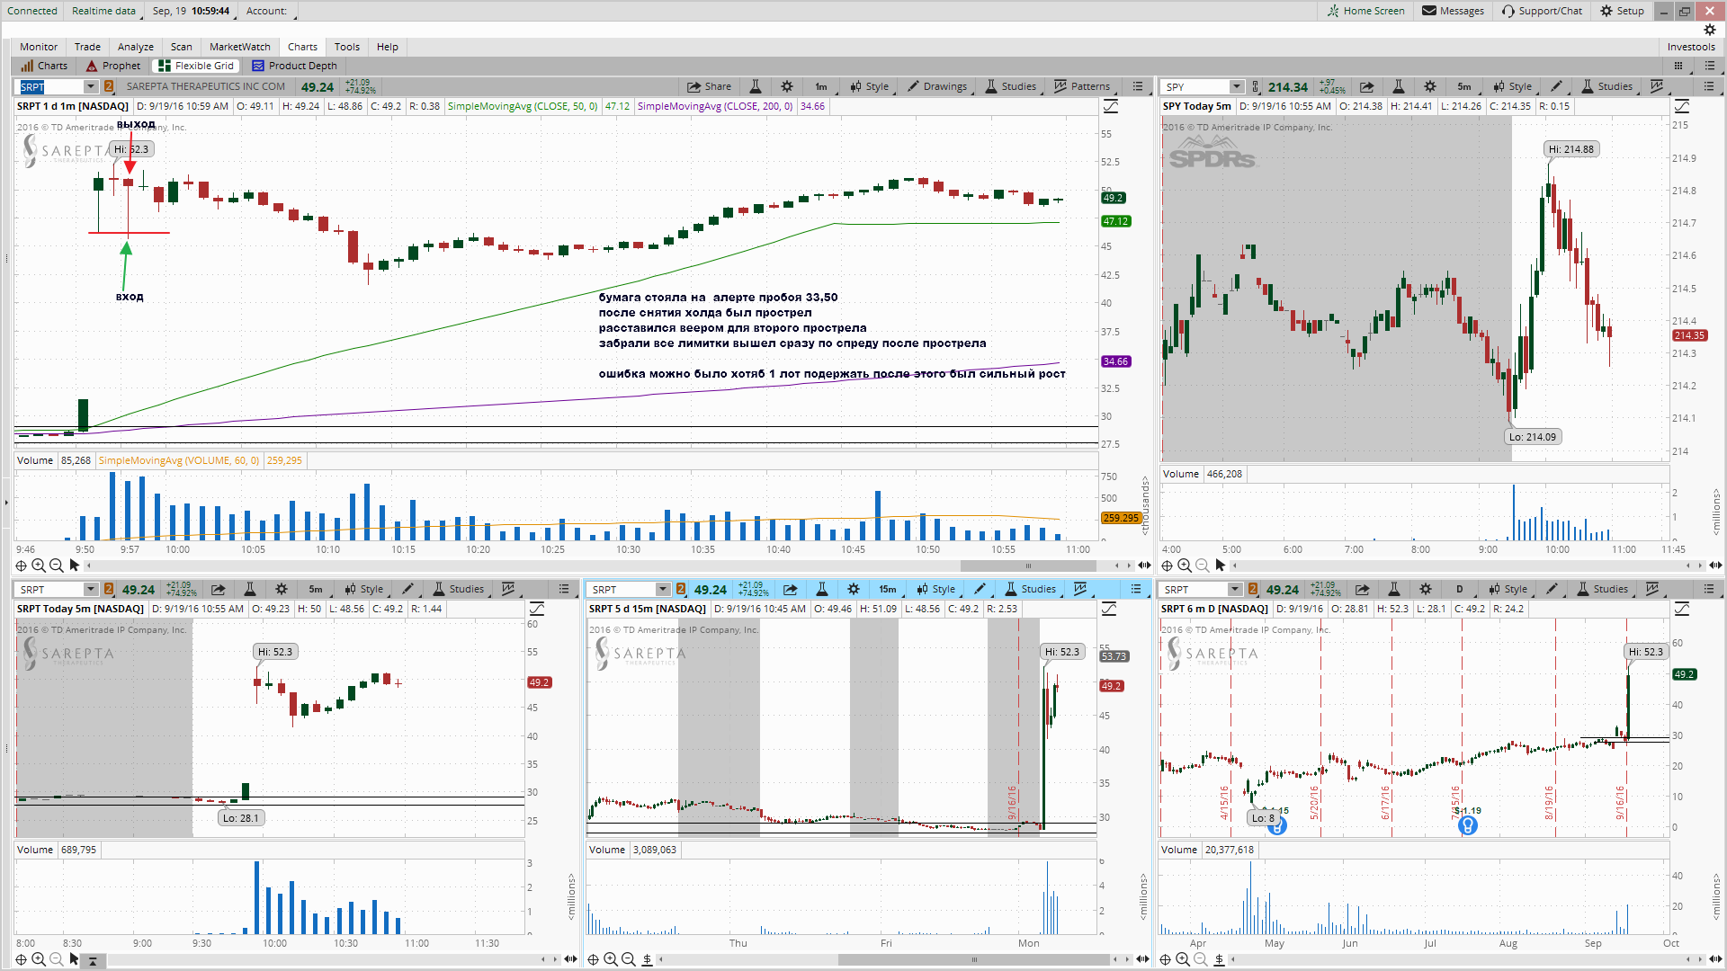Open Style dropdown in SRPT 15m chart
1727x971 pixels.
click(x=935, y=589)
